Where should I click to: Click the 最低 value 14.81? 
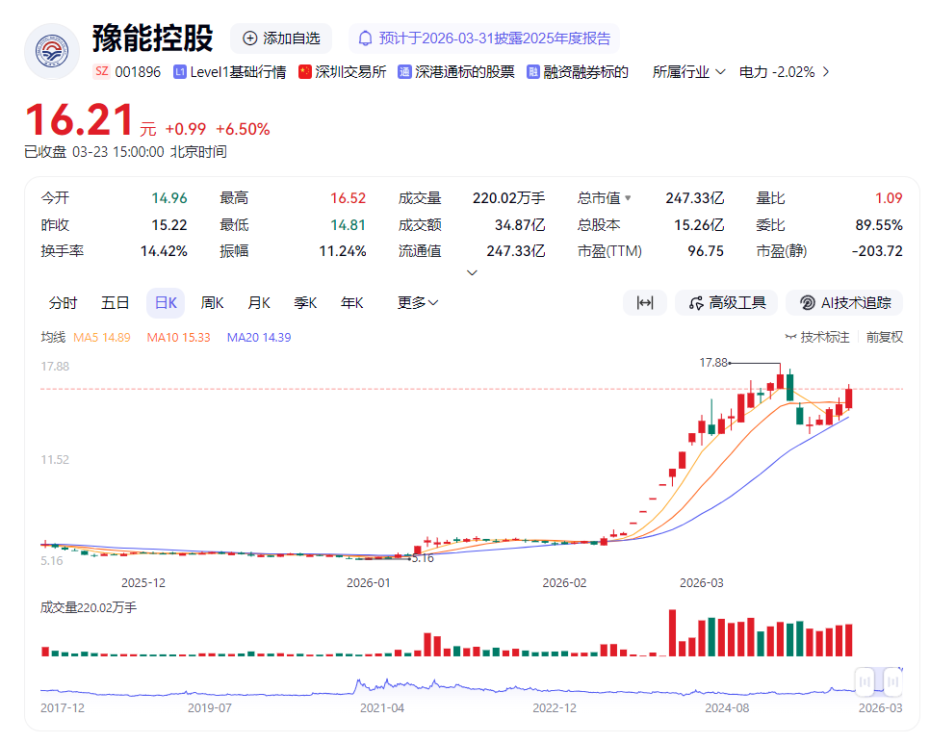coord(348,225)
